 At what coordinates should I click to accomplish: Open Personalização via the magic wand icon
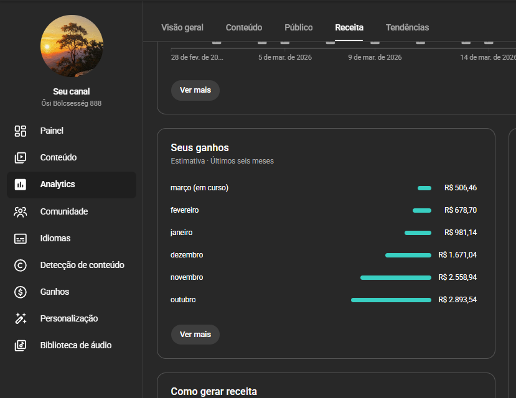[21, 318]
